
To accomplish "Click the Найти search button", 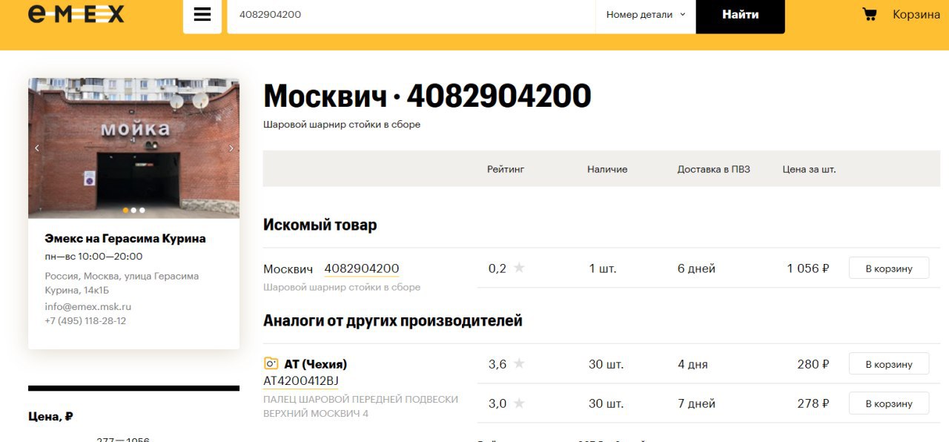I will [740, 15].
